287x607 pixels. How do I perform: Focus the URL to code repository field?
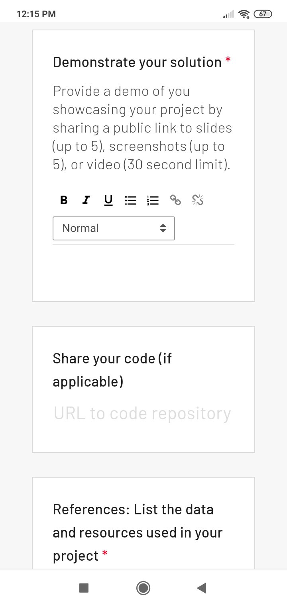click(142, 414)
